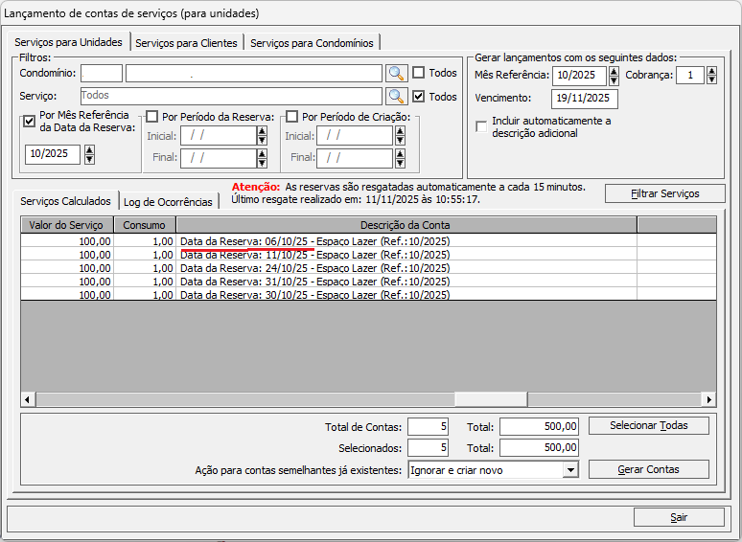Click Período da Reserva Inicial date field
742x542 pixels.
coord(219,136)
